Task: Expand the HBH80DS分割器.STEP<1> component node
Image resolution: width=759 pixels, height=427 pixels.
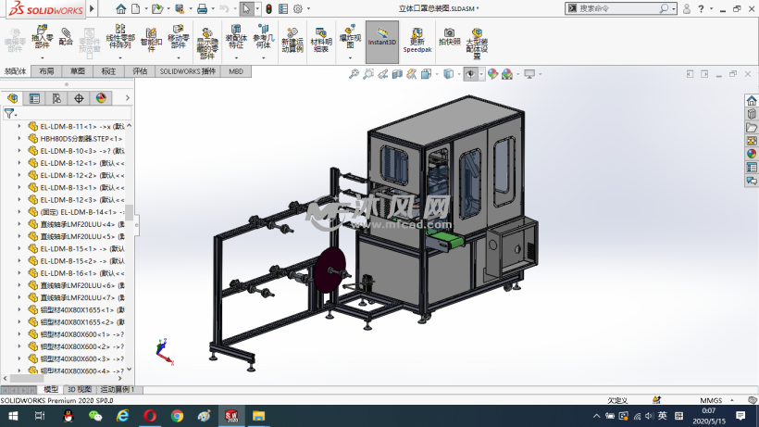Action: [19, 138]
